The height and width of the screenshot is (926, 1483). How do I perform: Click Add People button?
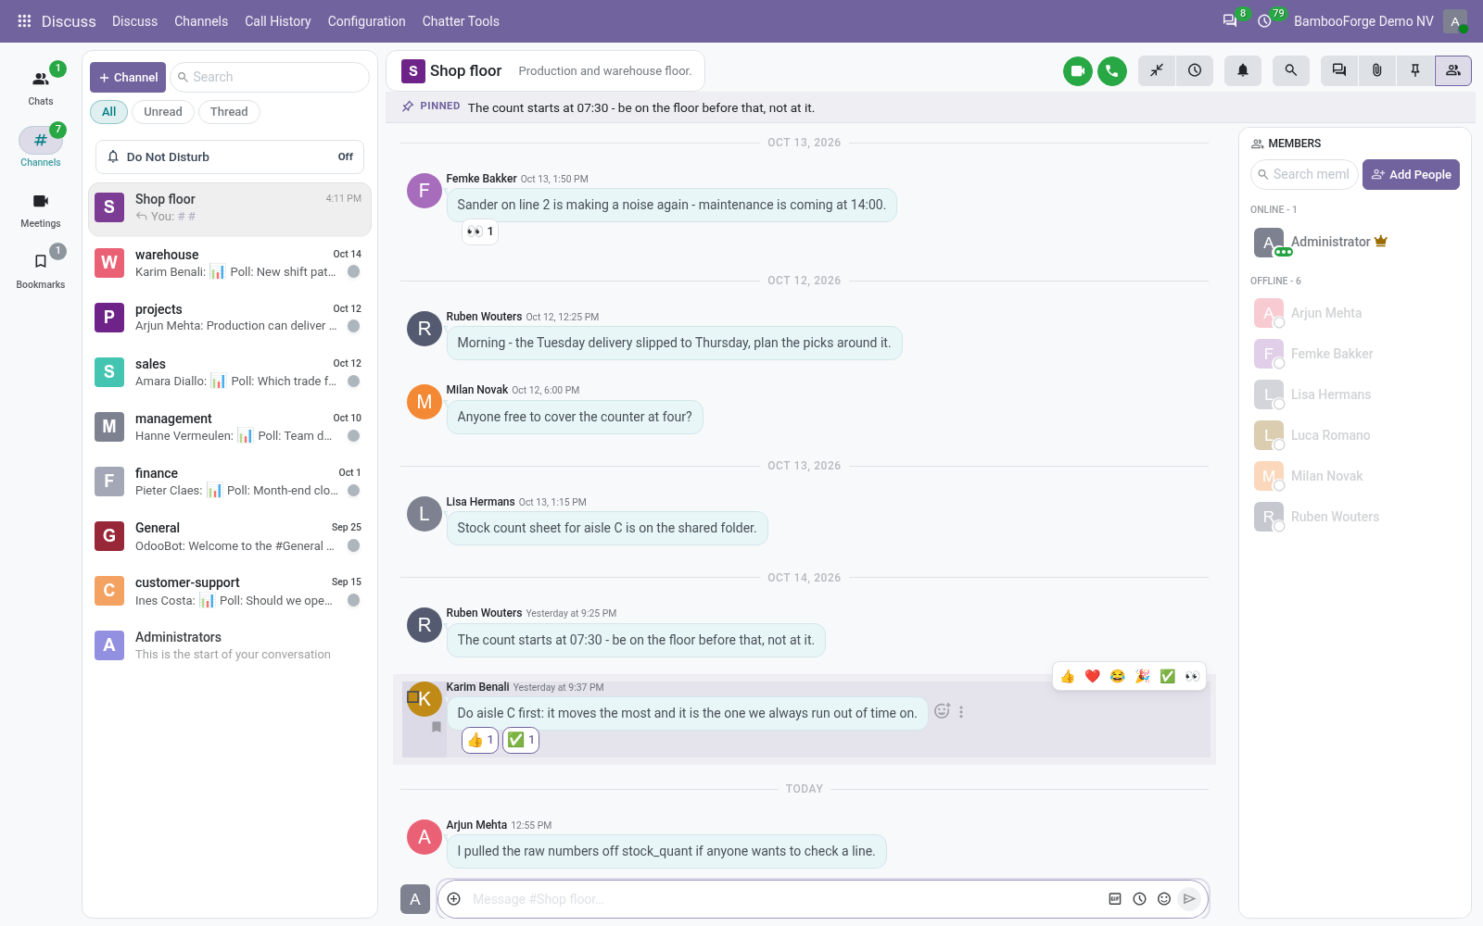[x=1411, y=174]
